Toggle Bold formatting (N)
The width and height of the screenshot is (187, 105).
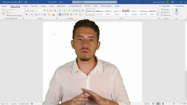(27, 15)
